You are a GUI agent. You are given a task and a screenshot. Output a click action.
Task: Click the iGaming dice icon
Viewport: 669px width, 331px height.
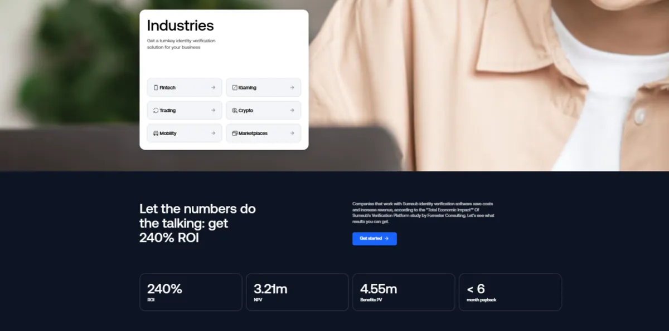[x=234, y=87]
